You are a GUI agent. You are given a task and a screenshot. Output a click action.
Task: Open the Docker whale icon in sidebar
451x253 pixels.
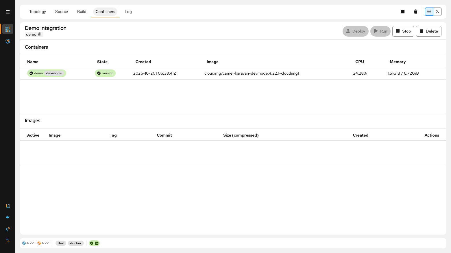click(x=8, y=217)
